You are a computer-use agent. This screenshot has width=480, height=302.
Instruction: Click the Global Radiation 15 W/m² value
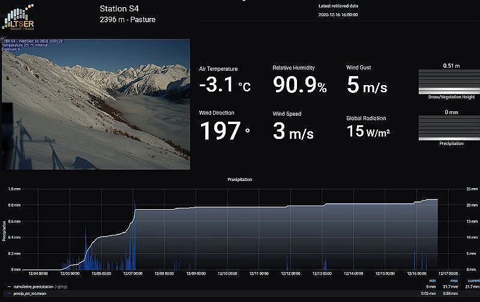(368, 131)
